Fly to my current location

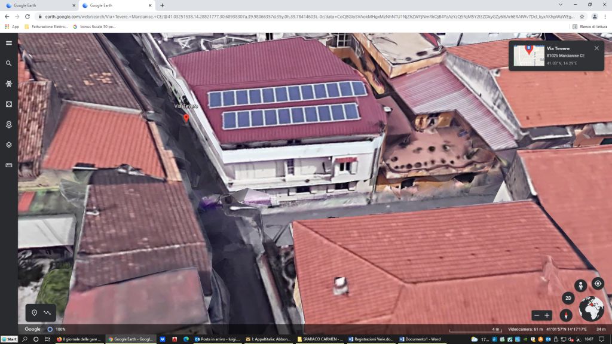click(597, 284)
